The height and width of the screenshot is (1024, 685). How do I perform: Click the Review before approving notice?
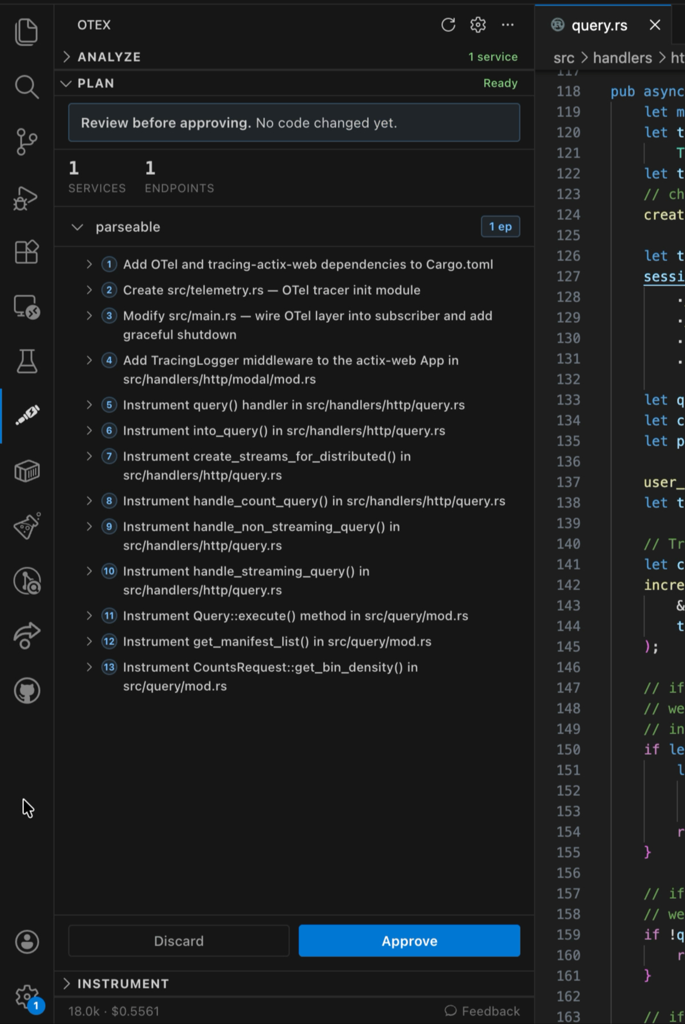coord(294,122)
